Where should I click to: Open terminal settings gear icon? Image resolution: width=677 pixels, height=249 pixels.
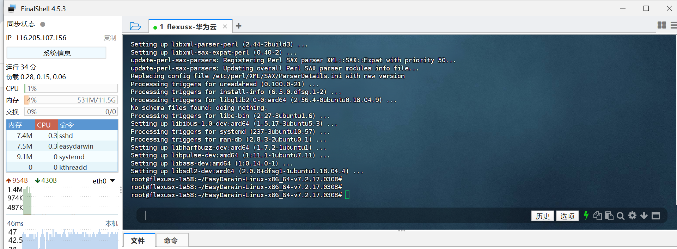point(632,216)
